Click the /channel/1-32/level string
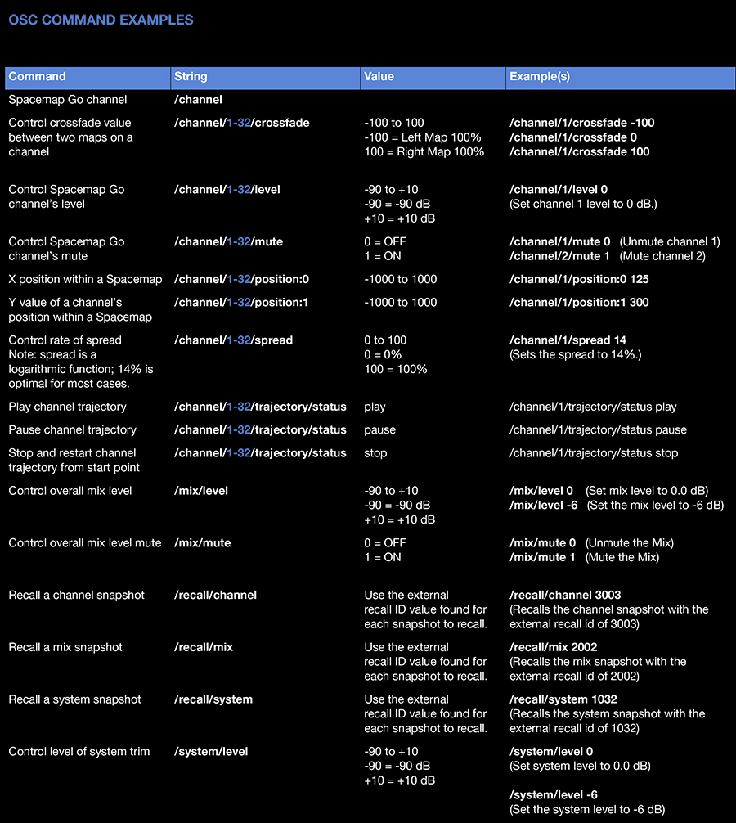This screenshot has height=823, width=736. 227,190
